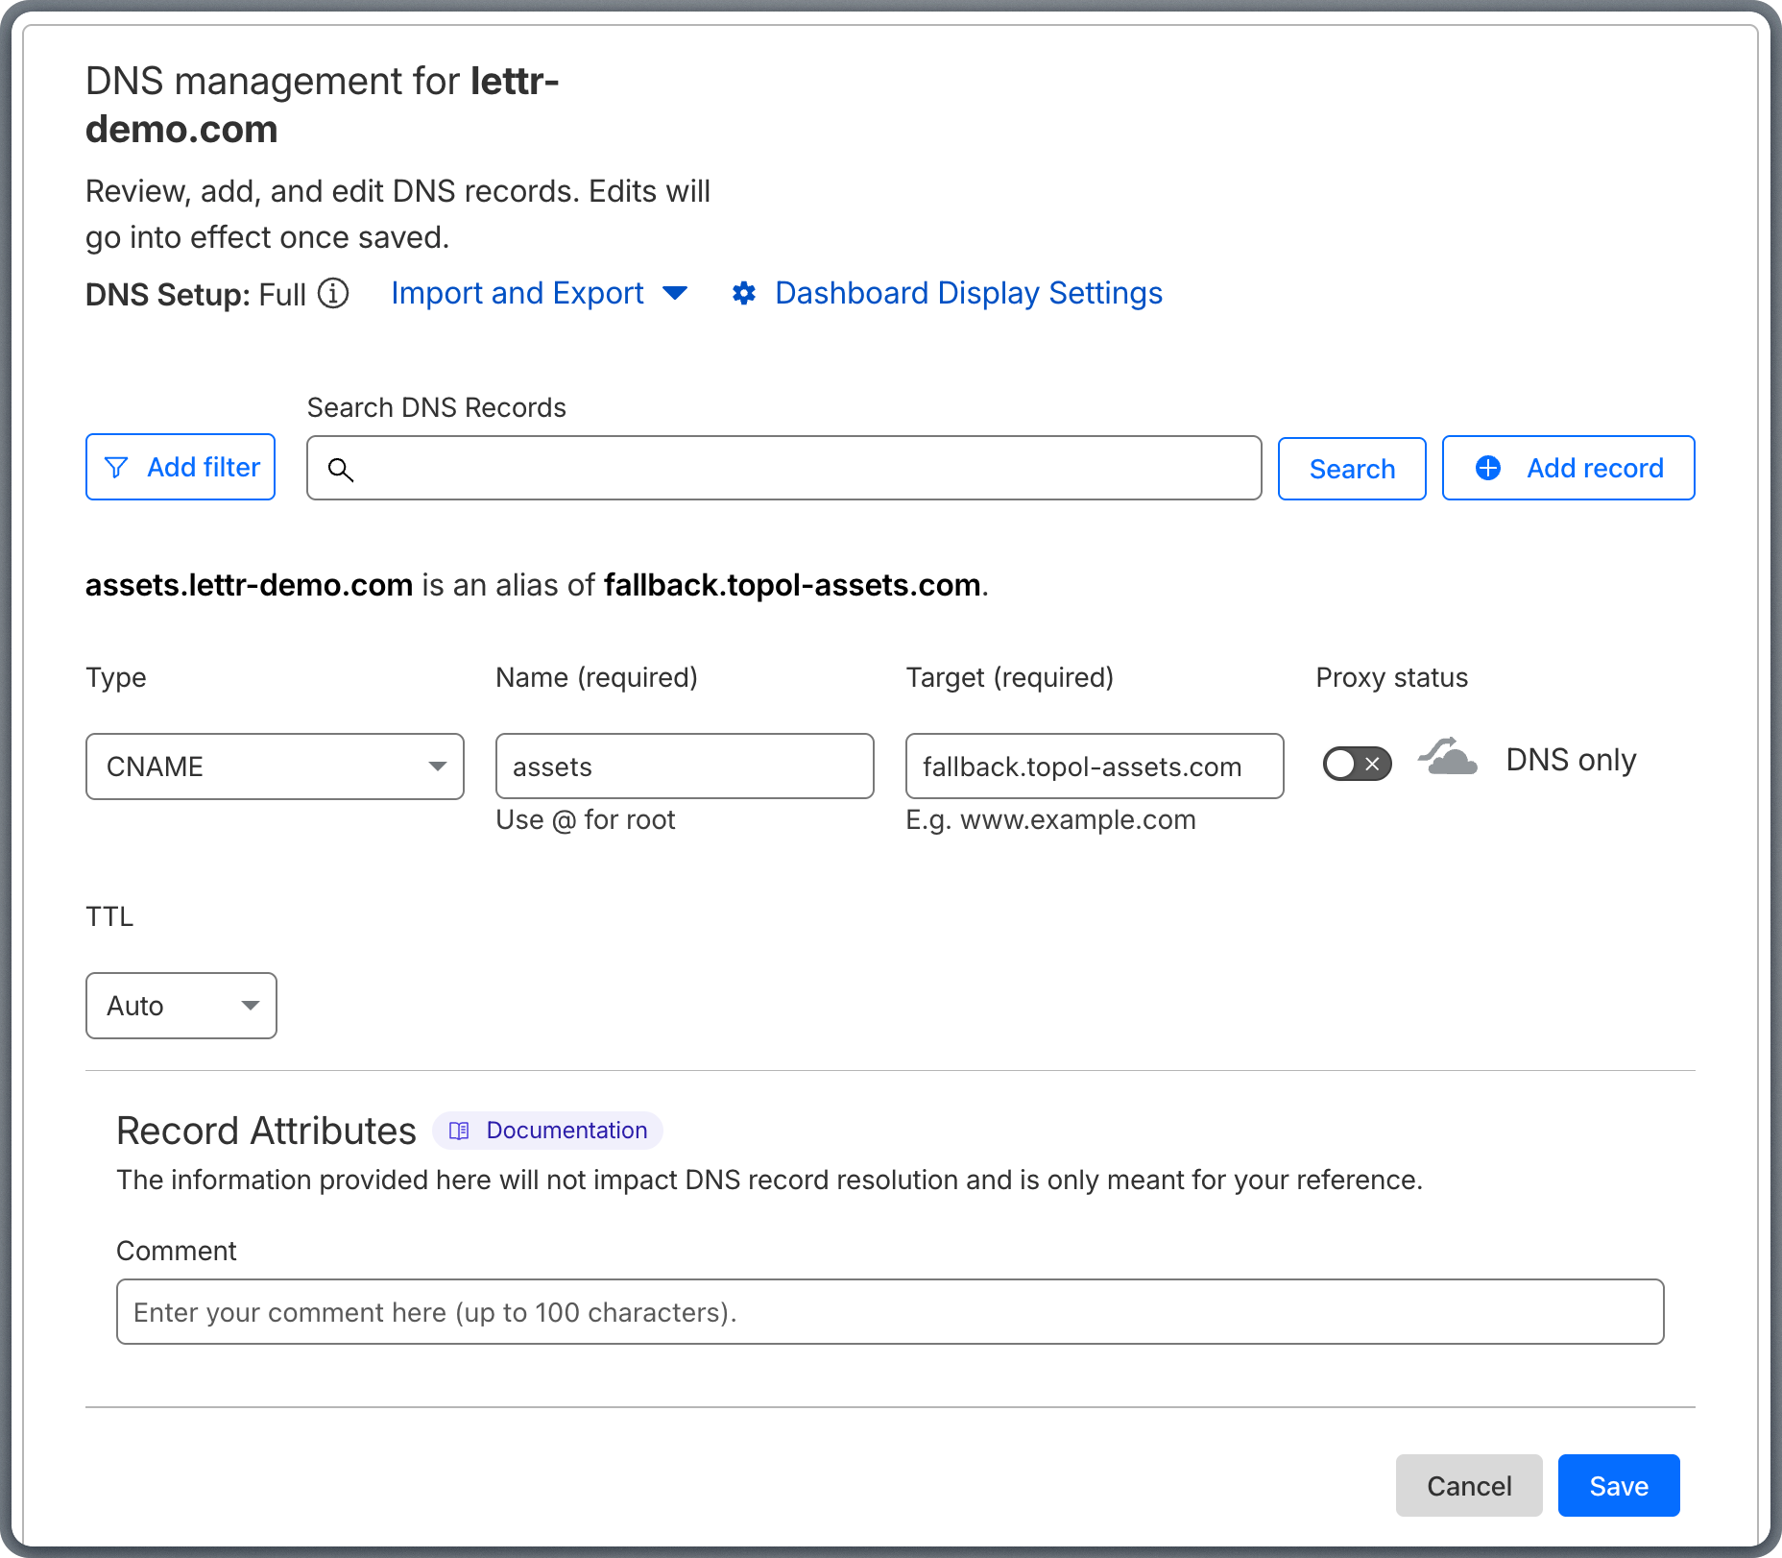Screen dimensions: 1782x1558
Task: Click the book icon on the Documentation badge
Action: point(459,1131)
